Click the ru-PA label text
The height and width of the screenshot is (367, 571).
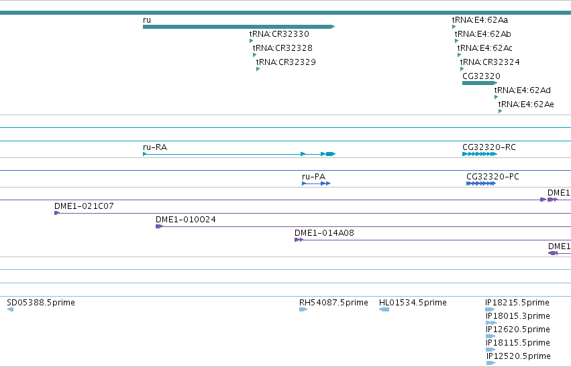click(313, 177)
